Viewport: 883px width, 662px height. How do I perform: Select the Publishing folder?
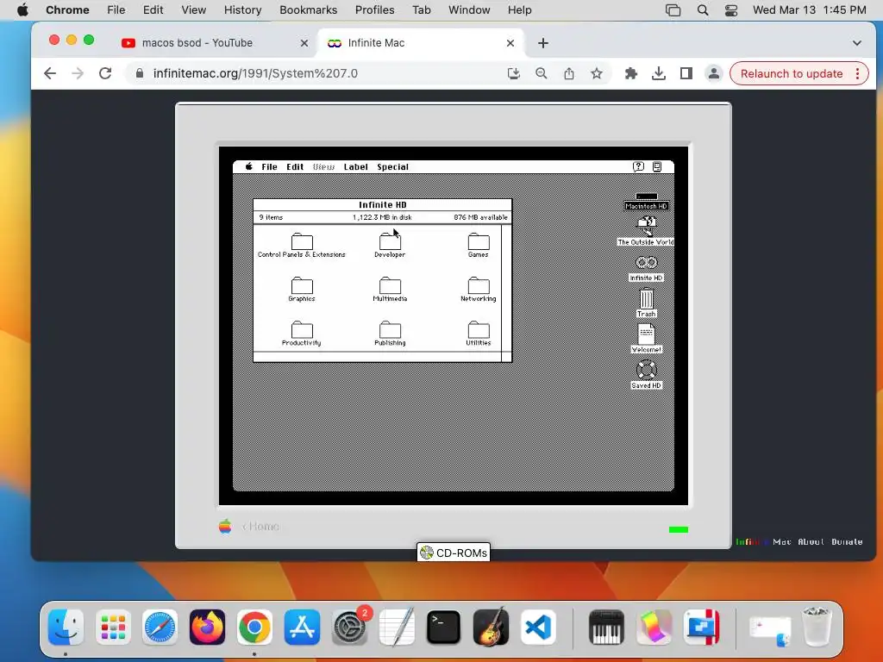point(390,330)
